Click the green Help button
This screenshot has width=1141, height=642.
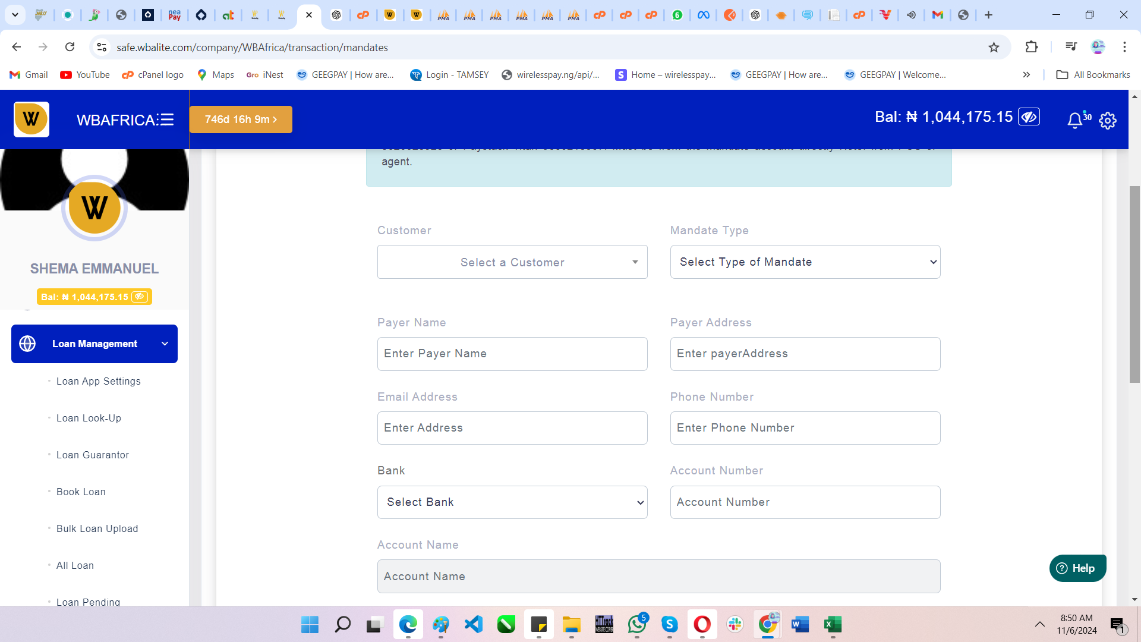point(1077,568)
